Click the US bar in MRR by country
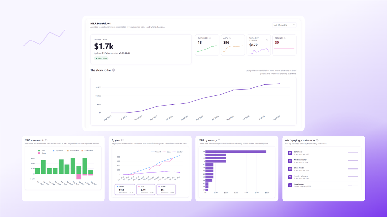 [x=236, y=152]
